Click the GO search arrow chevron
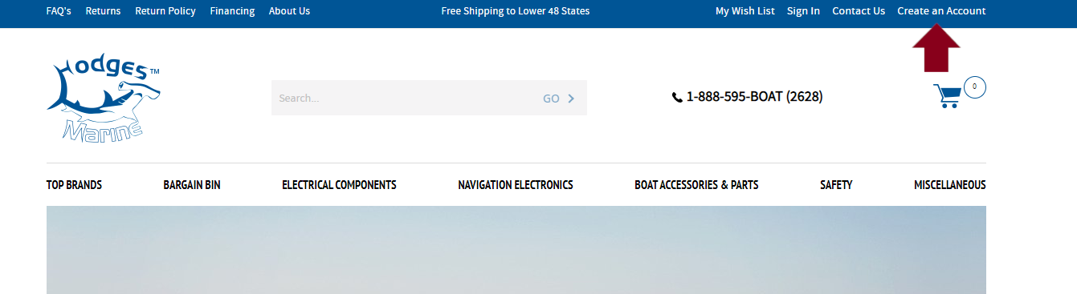1077x294 pixels. (x=572, y=99)
